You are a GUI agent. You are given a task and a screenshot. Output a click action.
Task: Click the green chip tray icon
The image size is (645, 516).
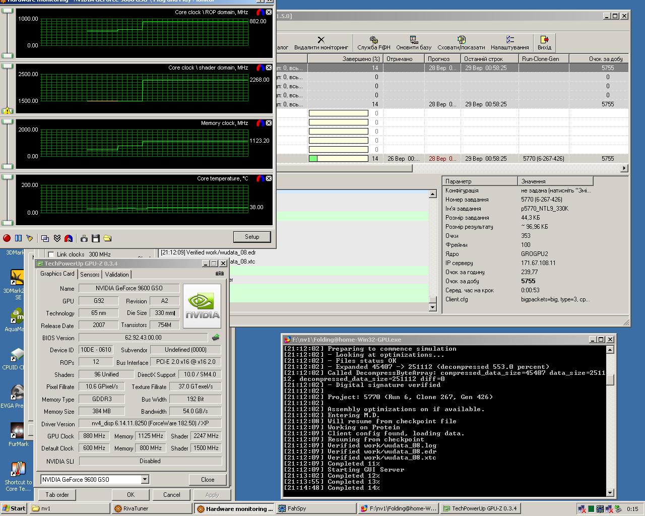tap(591, 509)
